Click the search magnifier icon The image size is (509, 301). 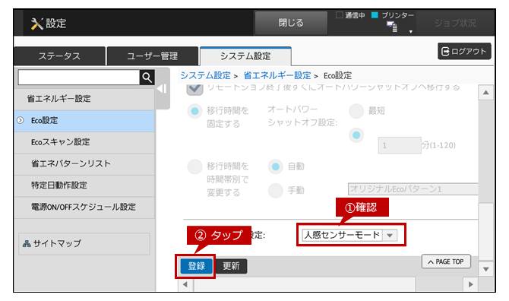[147, 78]
